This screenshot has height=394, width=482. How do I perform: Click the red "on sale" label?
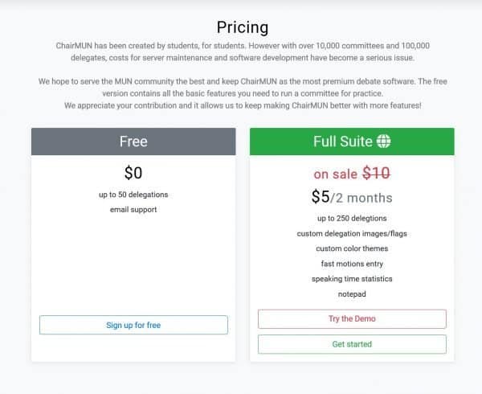pyautogui.click(x=335, y=174)
